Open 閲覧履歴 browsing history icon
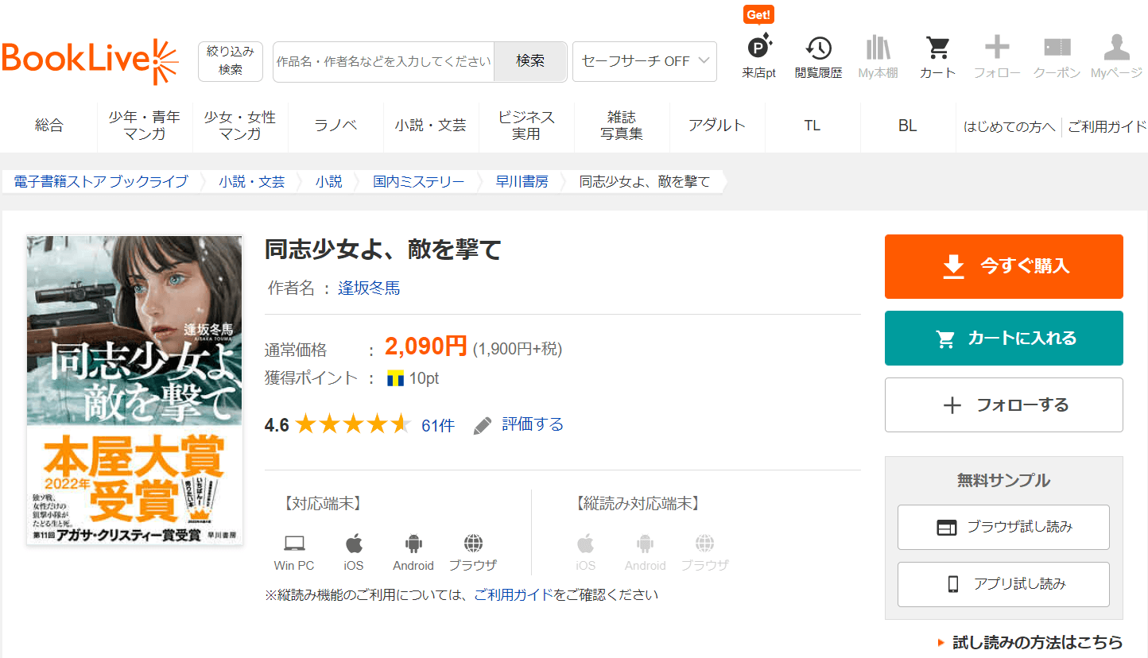 (818, 49)
